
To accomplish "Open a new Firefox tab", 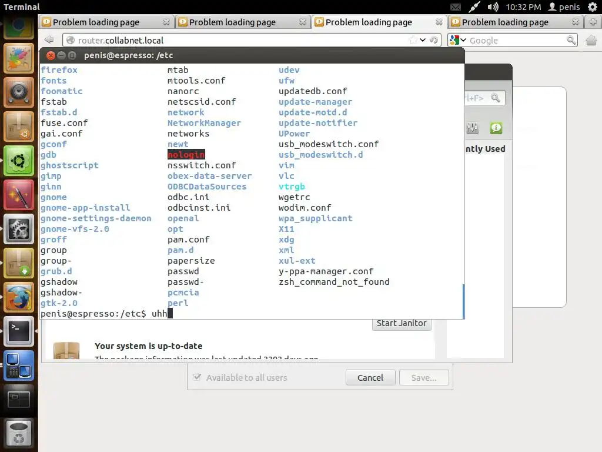I will click(x=593, y=22).
